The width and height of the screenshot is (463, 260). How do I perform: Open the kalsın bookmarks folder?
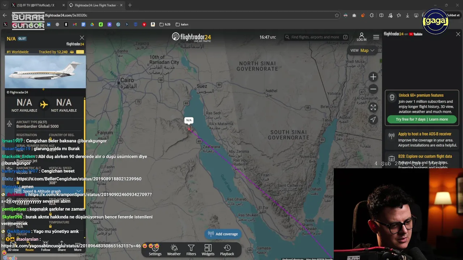coord(182,25)
